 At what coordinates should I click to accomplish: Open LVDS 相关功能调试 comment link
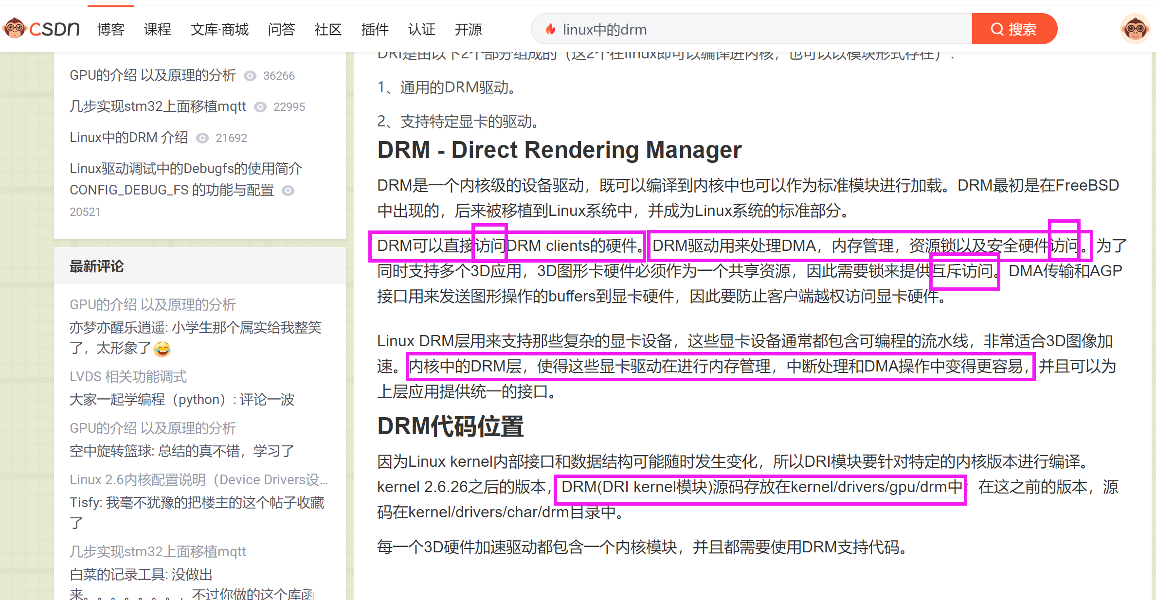128,376
